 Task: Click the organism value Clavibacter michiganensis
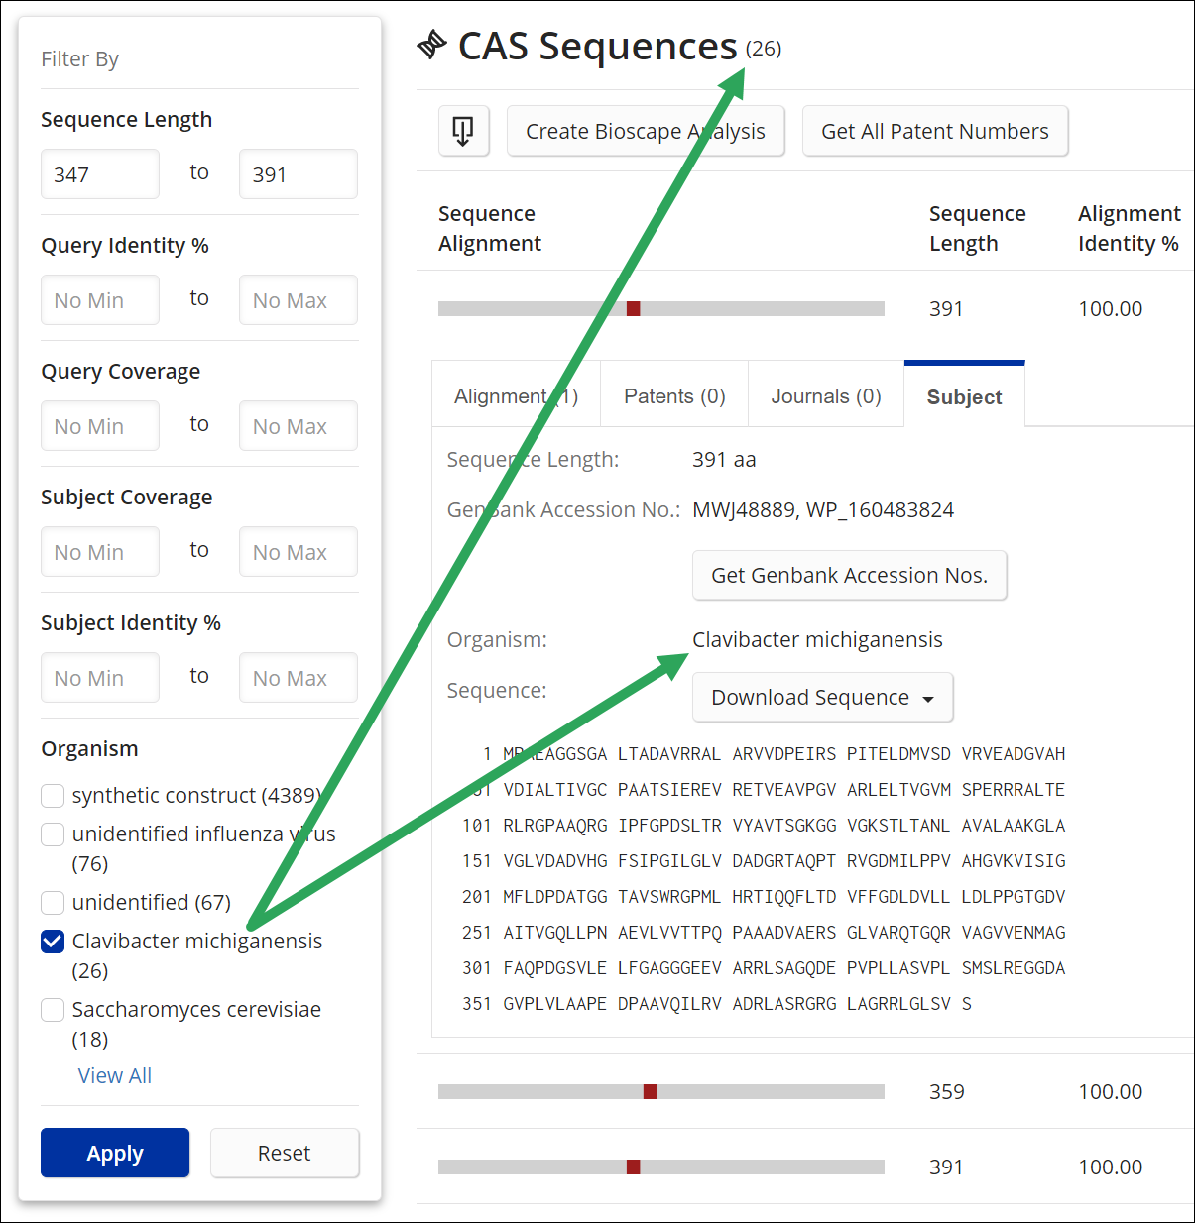coord(817,640)
